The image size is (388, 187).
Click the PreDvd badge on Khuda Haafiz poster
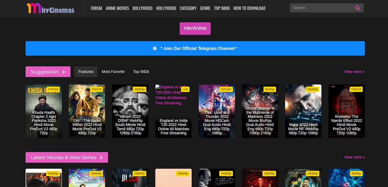[53, 89]
